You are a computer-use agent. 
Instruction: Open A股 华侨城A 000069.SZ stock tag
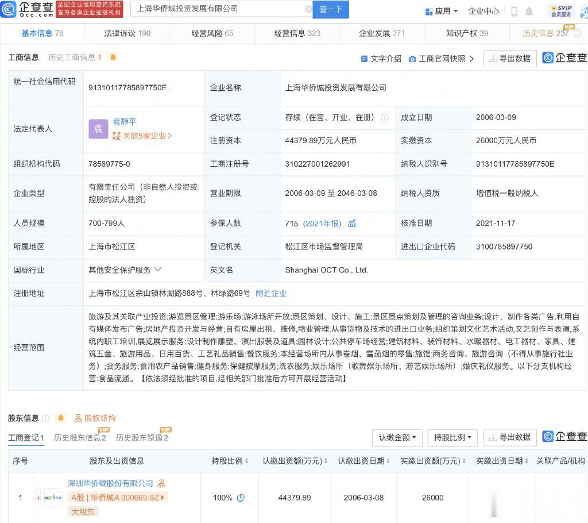click(x=118, y=498)
